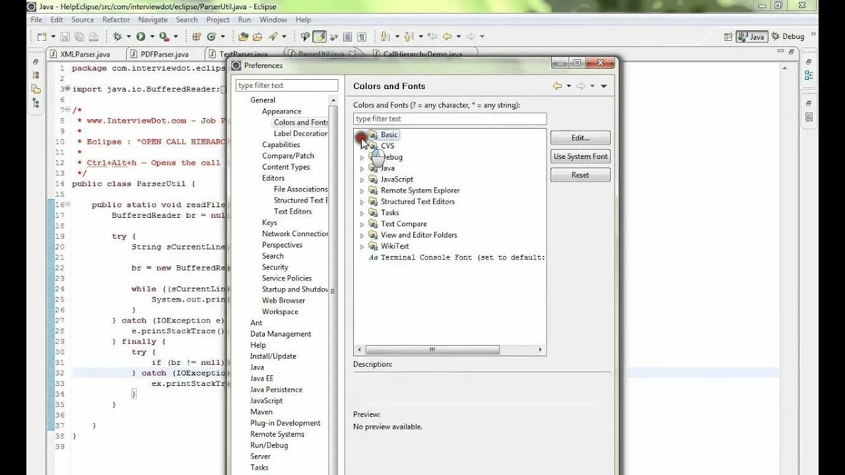Viewport: 845px width, 475px height.
Task: Launch Debug with the bug icon
Action: (117, 37)
